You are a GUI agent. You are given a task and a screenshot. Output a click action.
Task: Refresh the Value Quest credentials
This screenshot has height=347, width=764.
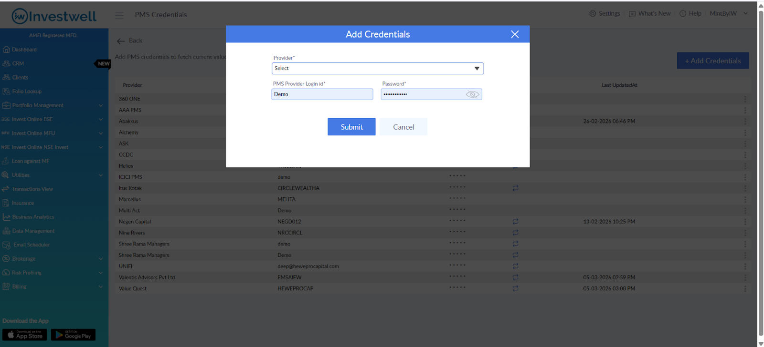[515, 288]
